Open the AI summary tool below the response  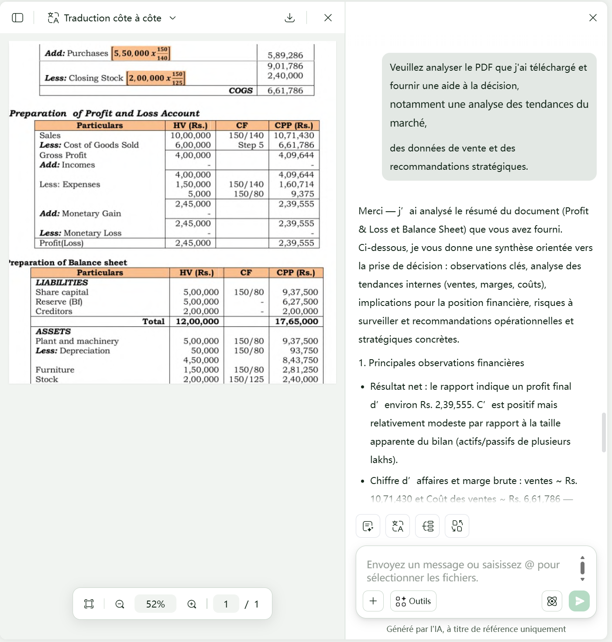point(368,526)
